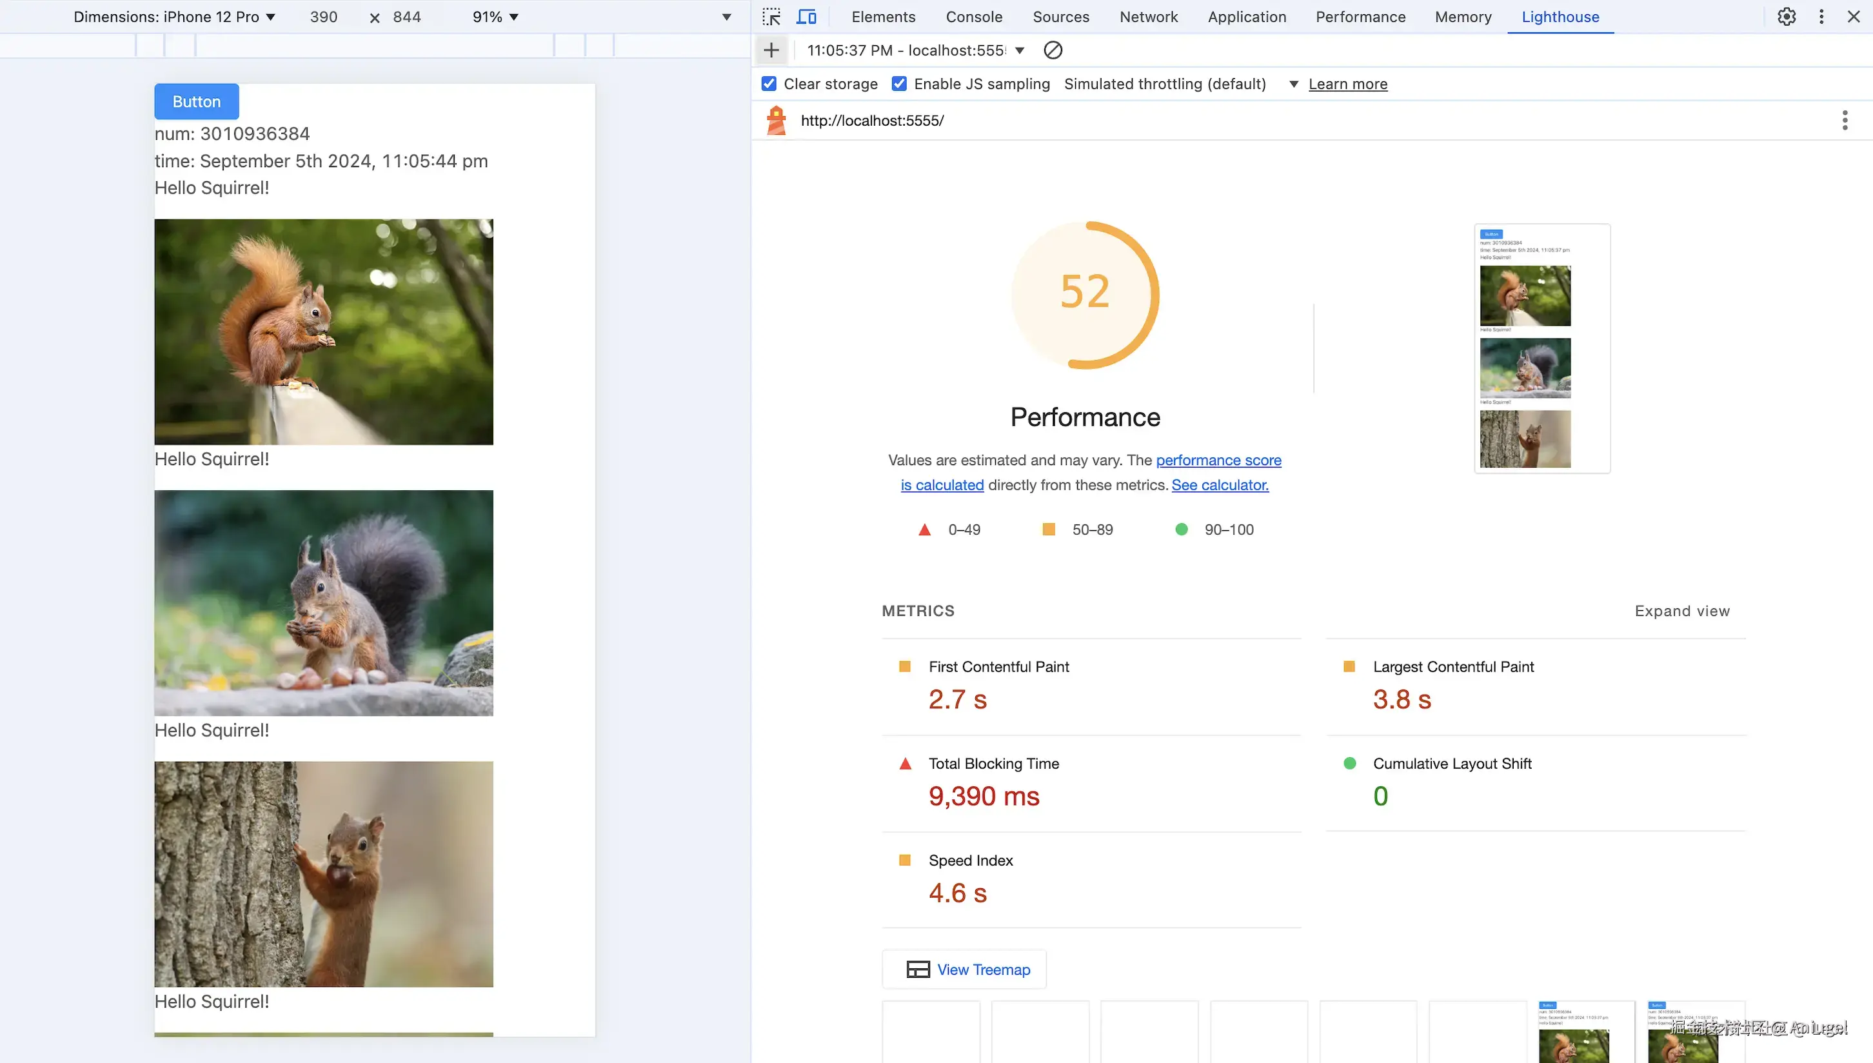Toggle the device toolbar icon

click(806, 17)
